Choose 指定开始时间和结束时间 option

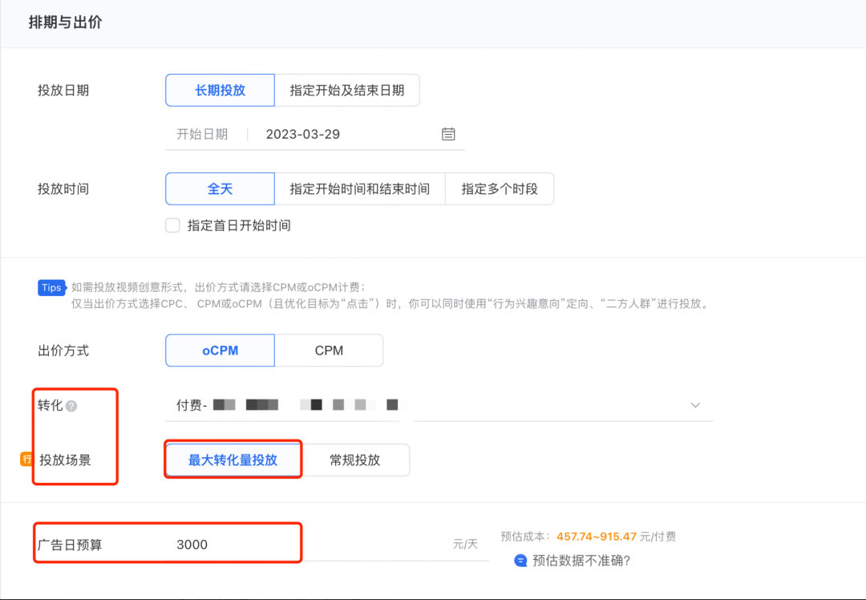[x=359, y=189]
